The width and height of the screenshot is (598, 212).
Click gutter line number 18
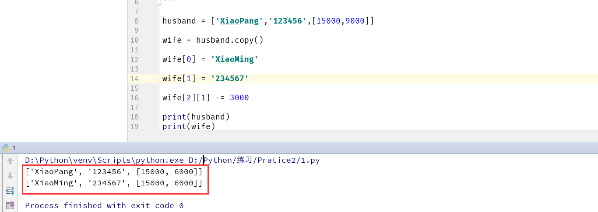pyautogui.click(x=134, y=117)
